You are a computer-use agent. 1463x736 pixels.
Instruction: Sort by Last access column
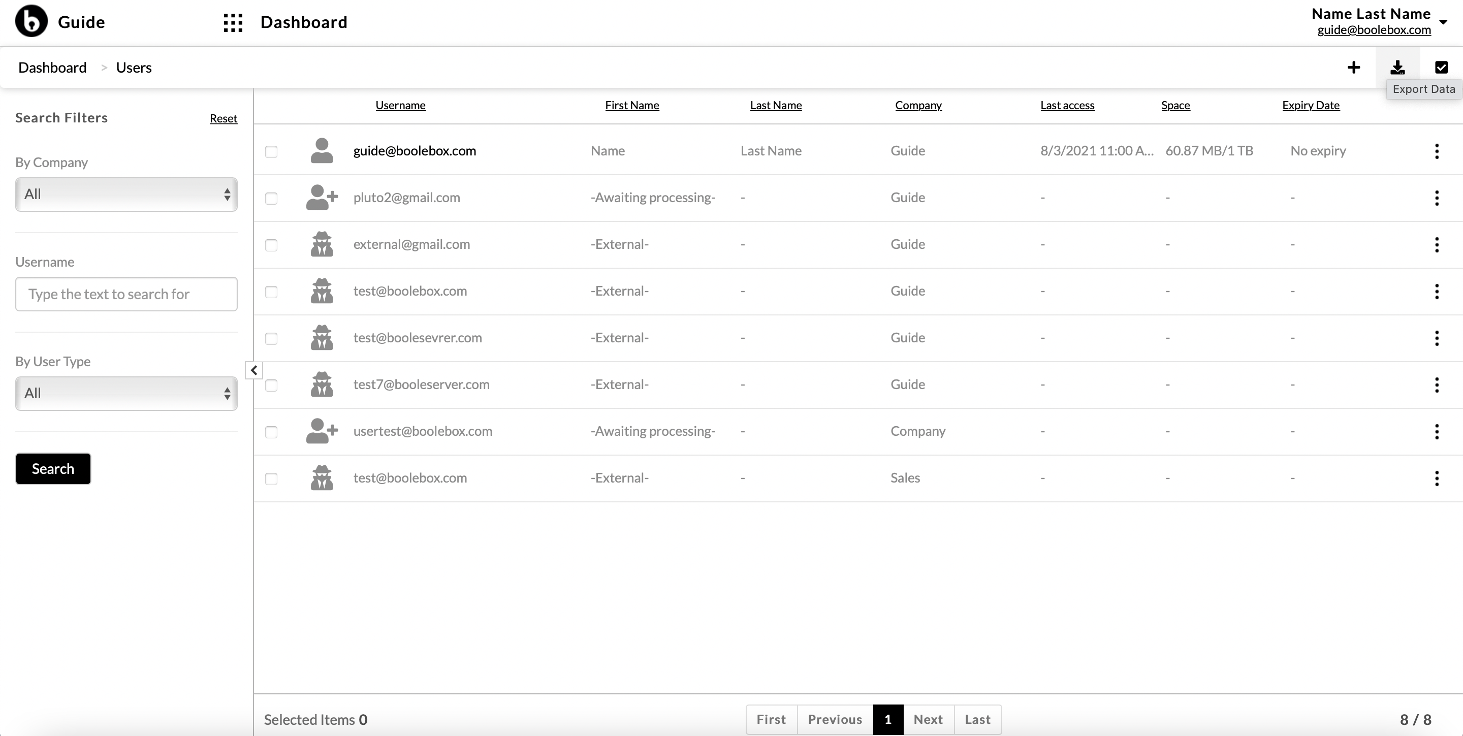point(1067,105)
